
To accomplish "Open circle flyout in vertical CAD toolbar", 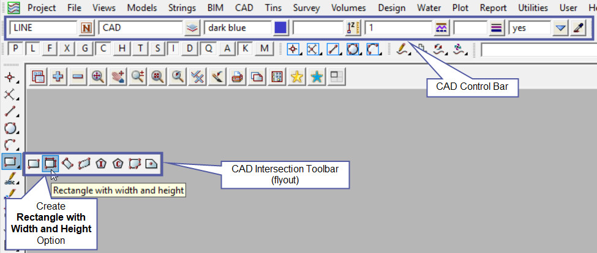I will click(11, 128).
